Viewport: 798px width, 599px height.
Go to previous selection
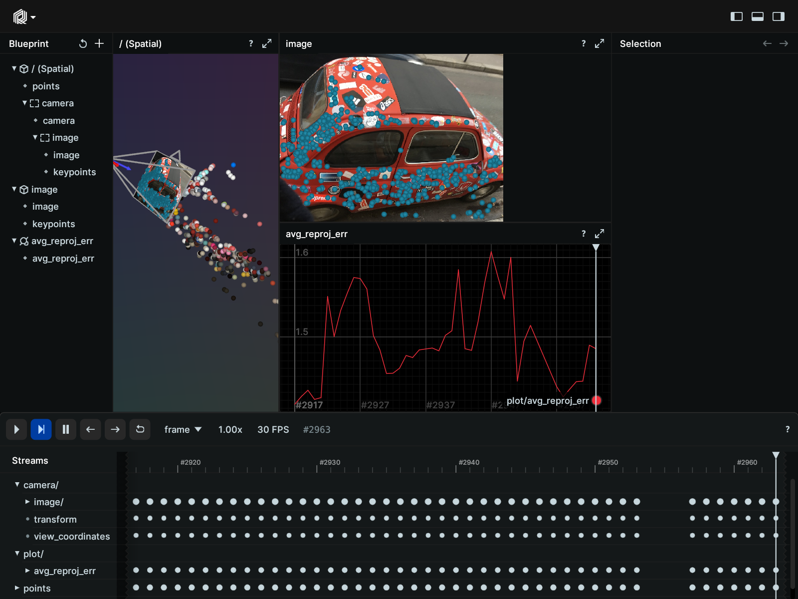pos(767,43)
